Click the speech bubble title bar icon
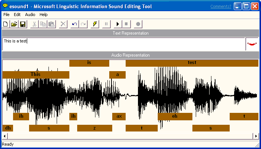Screen dimensions: 261x149 tap(5, 6)
